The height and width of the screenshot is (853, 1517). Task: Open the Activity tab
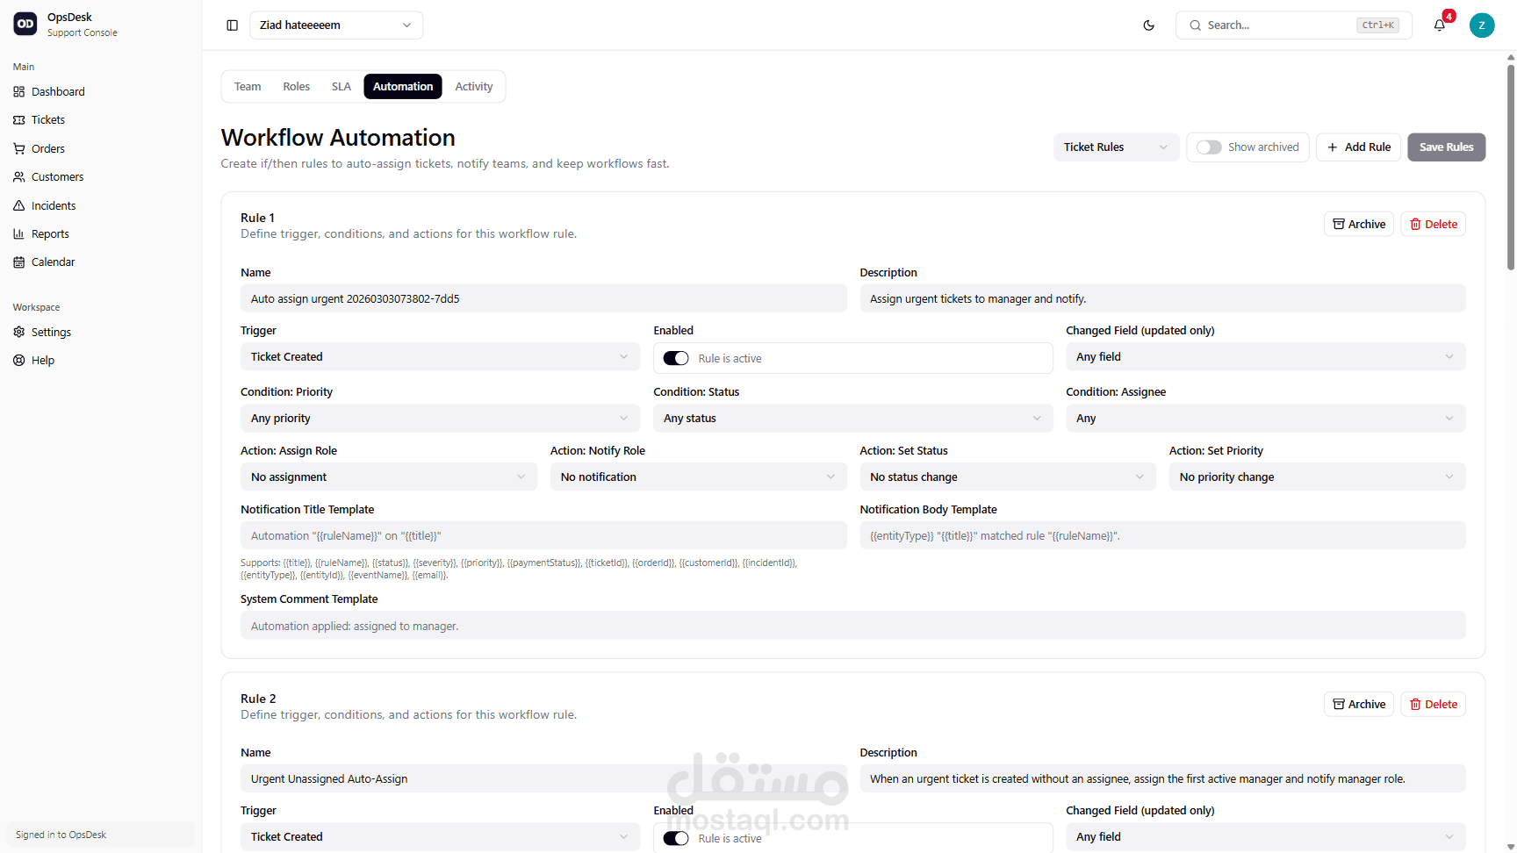tap(473, 87)
